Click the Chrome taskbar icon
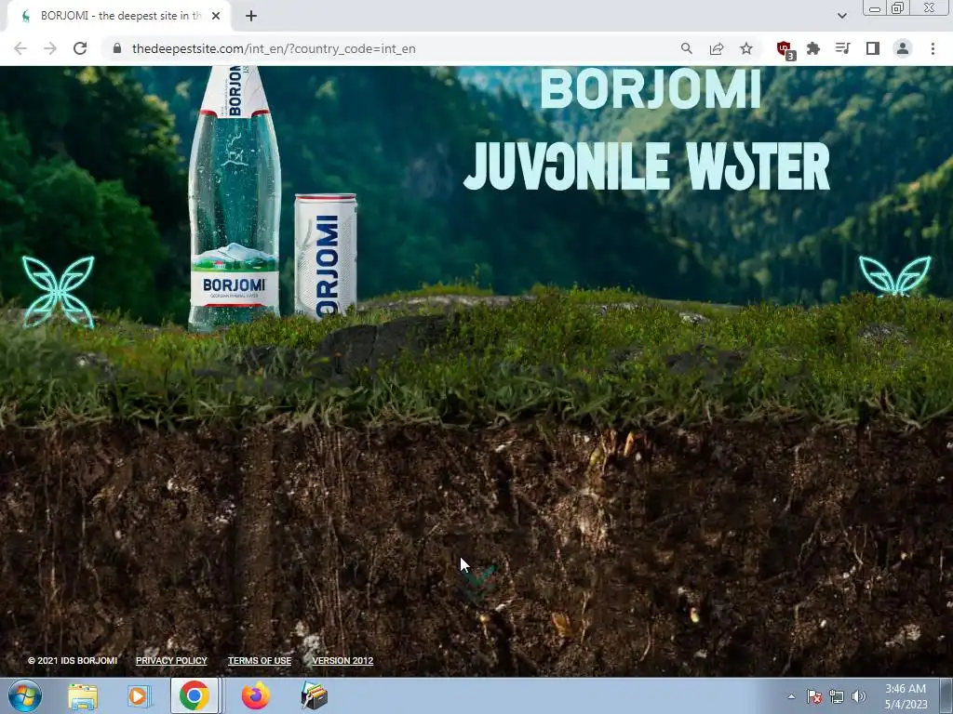 coord(194,695)
